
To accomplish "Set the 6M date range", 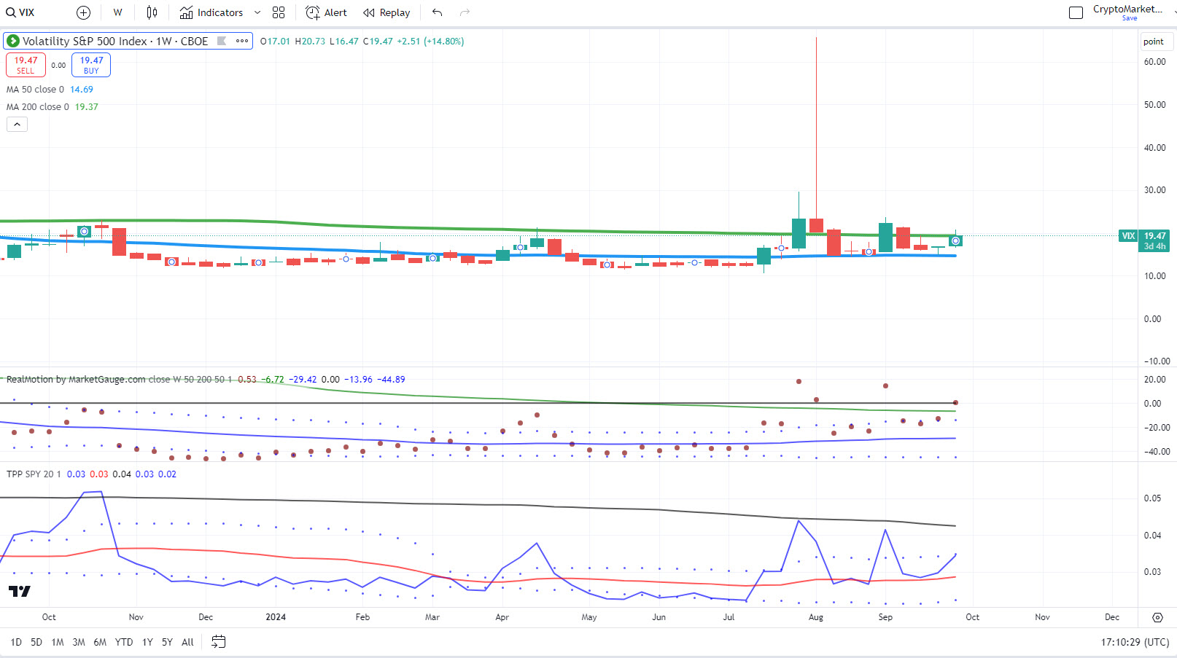I will coord(100,642).
